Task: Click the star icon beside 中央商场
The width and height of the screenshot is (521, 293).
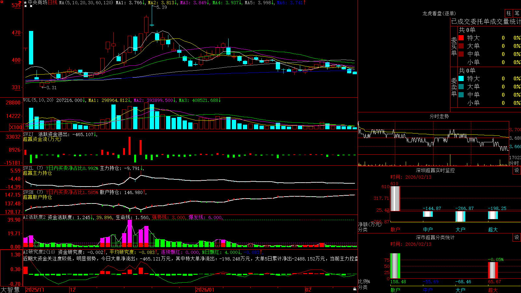Action: coord(25,3)
